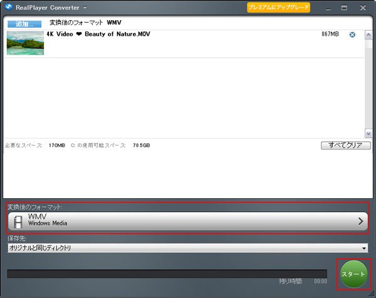Image resolution: width=376 pixels, height=298 pixels.
Task: Click the file list scroll up arrow
Action: [368, 35]
